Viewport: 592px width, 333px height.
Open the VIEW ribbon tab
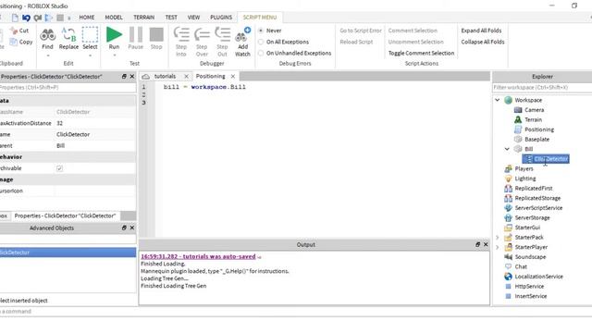tap(193, 18)
